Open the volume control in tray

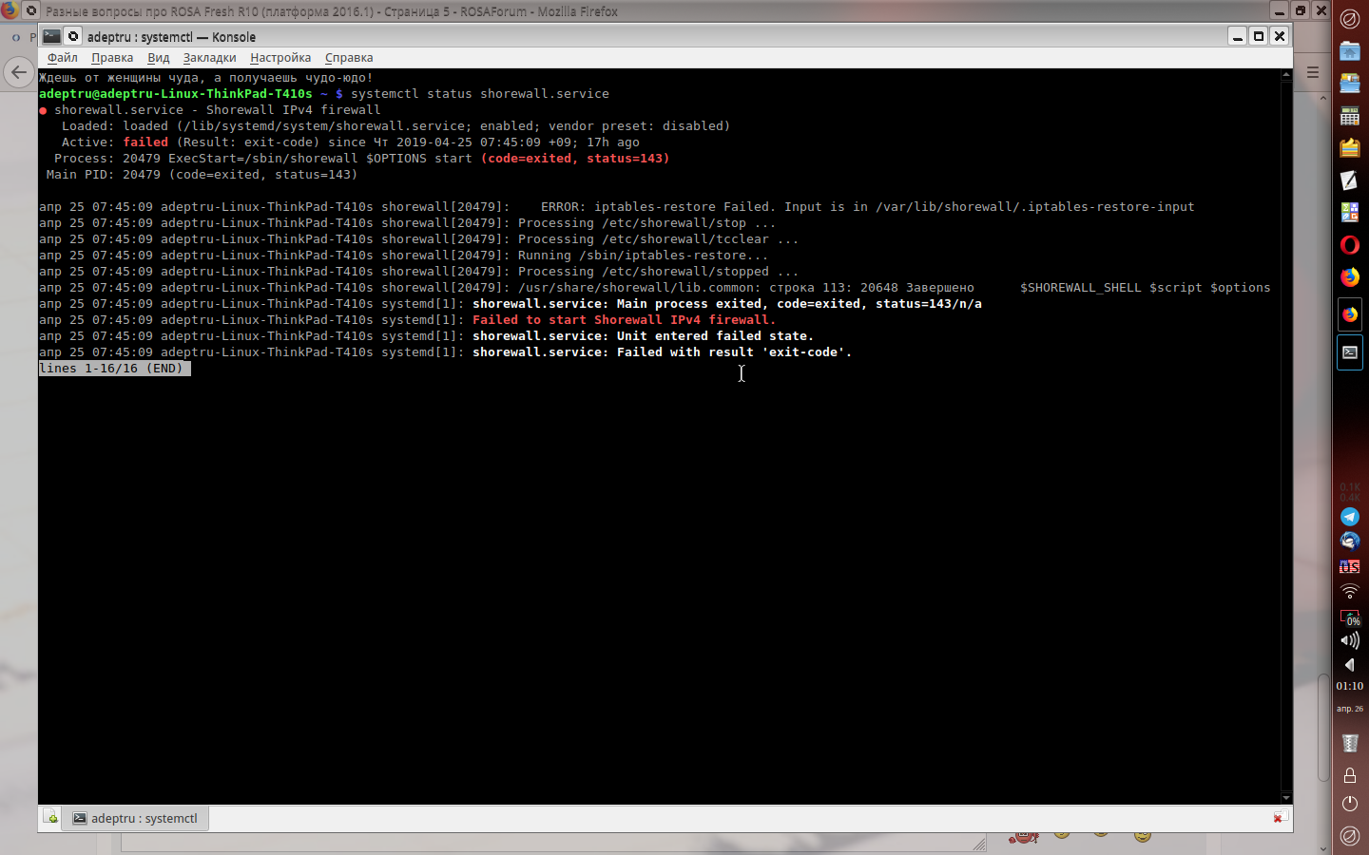point(1350,640)
